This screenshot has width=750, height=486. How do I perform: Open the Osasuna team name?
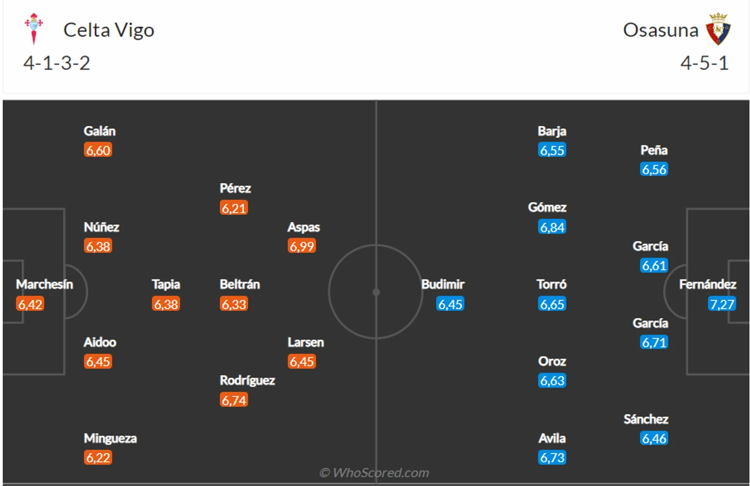point(661,30)
